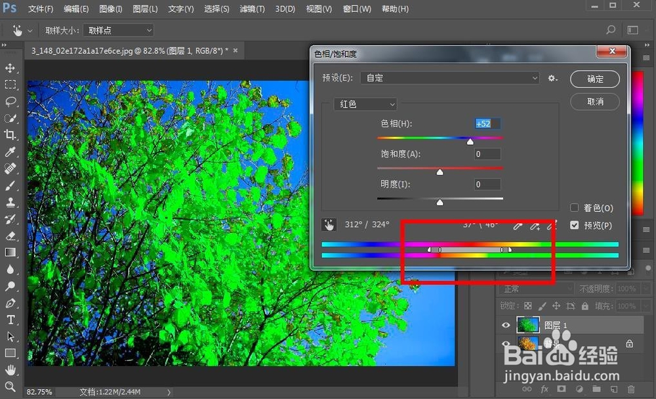Toggle visibility of the 背景 layer
Image resolution: width=656 pixels, height=399 pixels.
tap(506, 344)
